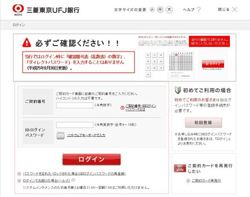Click the 文字サイズの変更 label
This screenshot has width=250, height=197.
(x=130, y=10)
